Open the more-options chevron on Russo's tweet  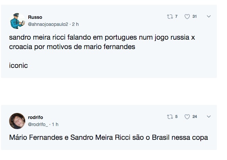(x=208, y=16)
